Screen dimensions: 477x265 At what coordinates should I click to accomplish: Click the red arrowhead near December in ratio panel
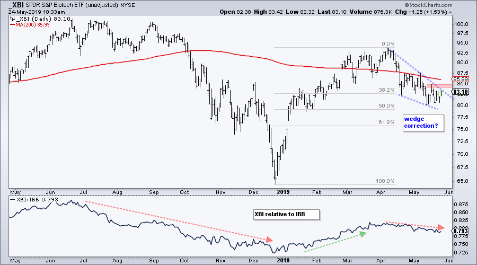coord(269,240)
